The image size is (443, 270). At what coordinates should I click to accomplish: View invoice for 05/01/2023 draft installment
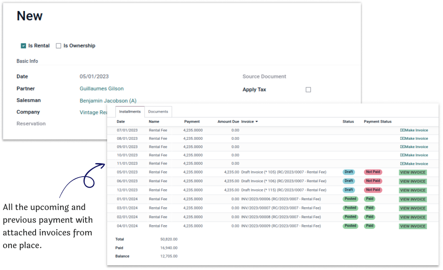coord(413,173)
